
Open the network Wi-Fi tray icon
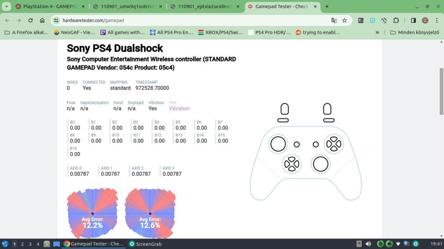coord(398,244)
